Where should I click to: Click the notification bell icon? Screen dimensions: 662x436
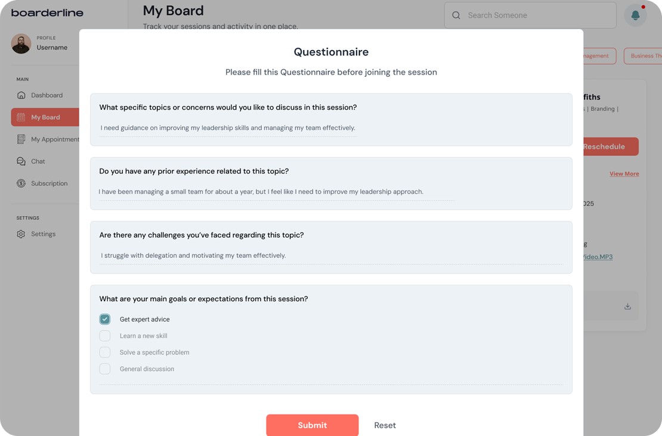pos(635,15)
